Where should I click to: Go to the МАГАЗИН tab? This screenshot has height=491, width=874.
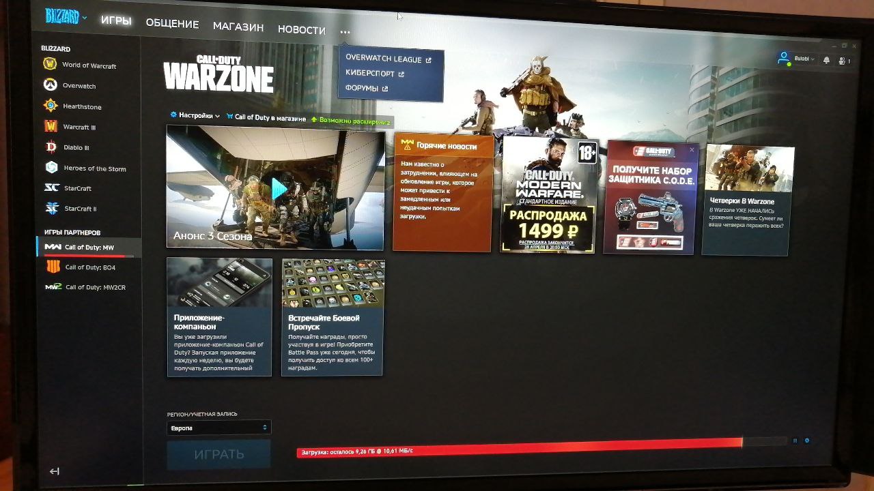[238, 27]
